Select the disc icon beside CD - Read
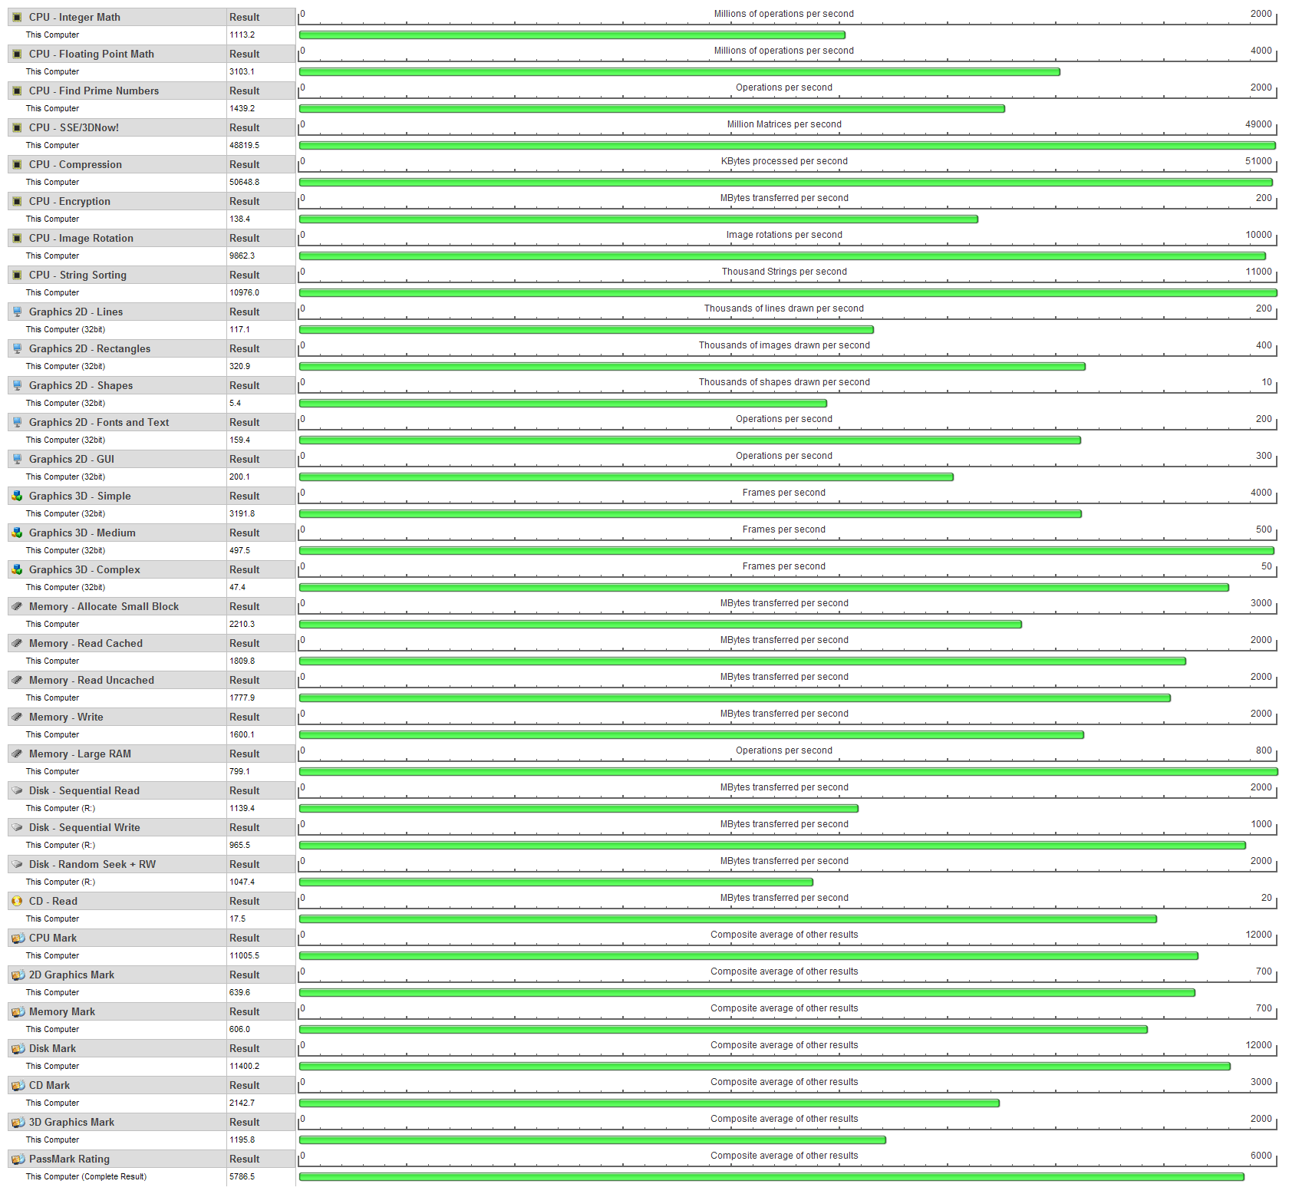This screenshot has height=1194, width=1289. (x=17, y=901)
